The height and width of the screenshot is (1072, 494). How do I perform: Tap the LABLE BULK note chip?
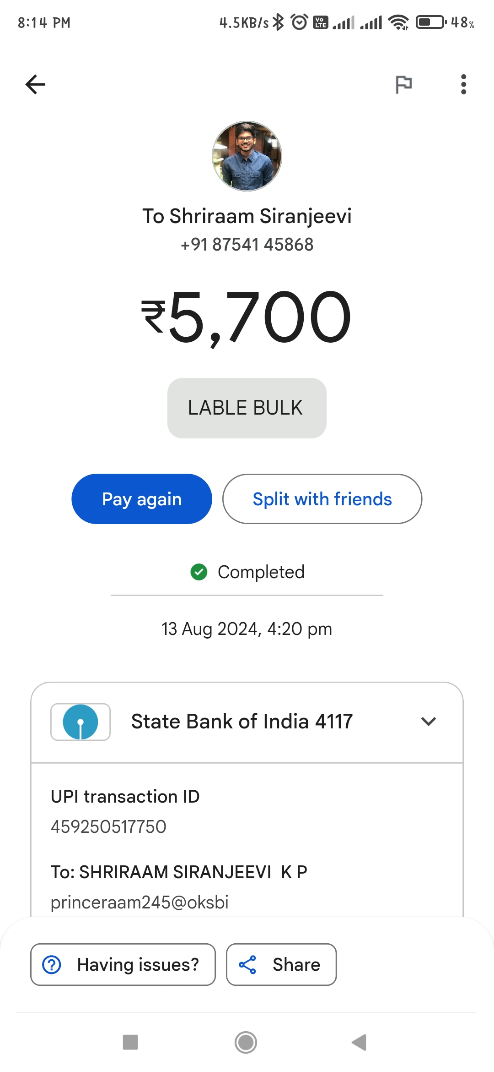(x=247, y=408)
